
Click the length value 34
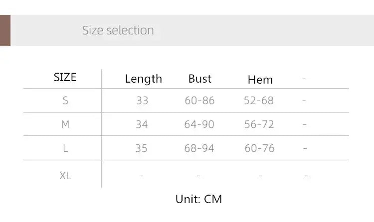pyautogui.click(x=142, y=124)
